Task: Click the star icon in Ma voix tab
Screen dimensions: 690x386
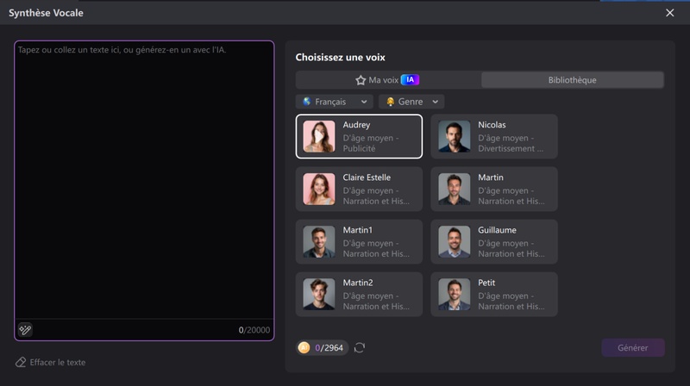Action: click(361, 80)
